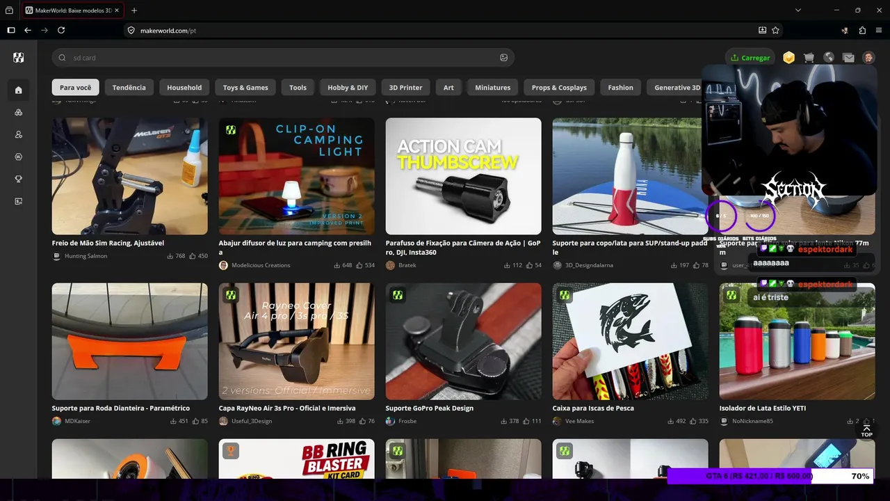Like the Parafuso de Fixação model

[529, 265]
